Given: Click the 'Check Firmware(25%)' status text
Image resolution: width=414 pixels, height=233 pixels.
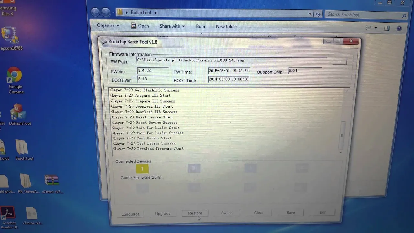Looking at the screenshot, I should [142, 177].
